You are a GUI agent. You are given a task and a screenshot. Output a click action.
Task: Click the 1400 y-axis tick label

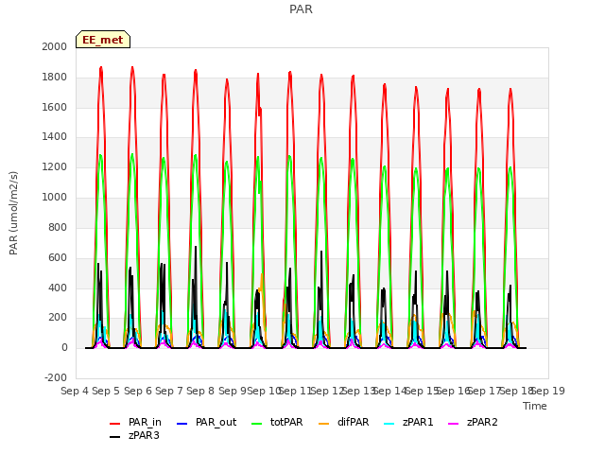55,136
